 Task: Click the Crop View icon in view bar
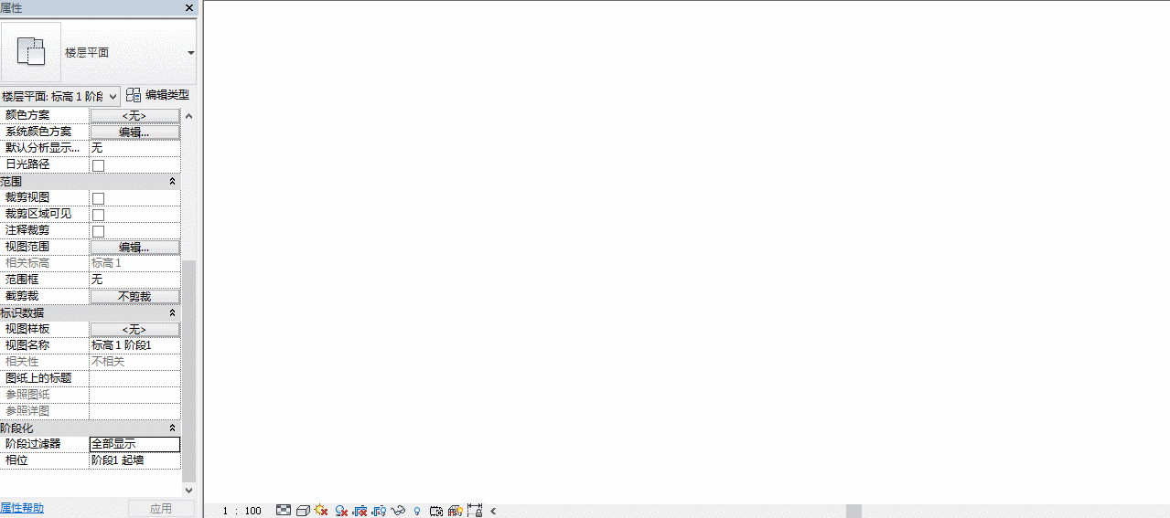click(x=360, y=511)
